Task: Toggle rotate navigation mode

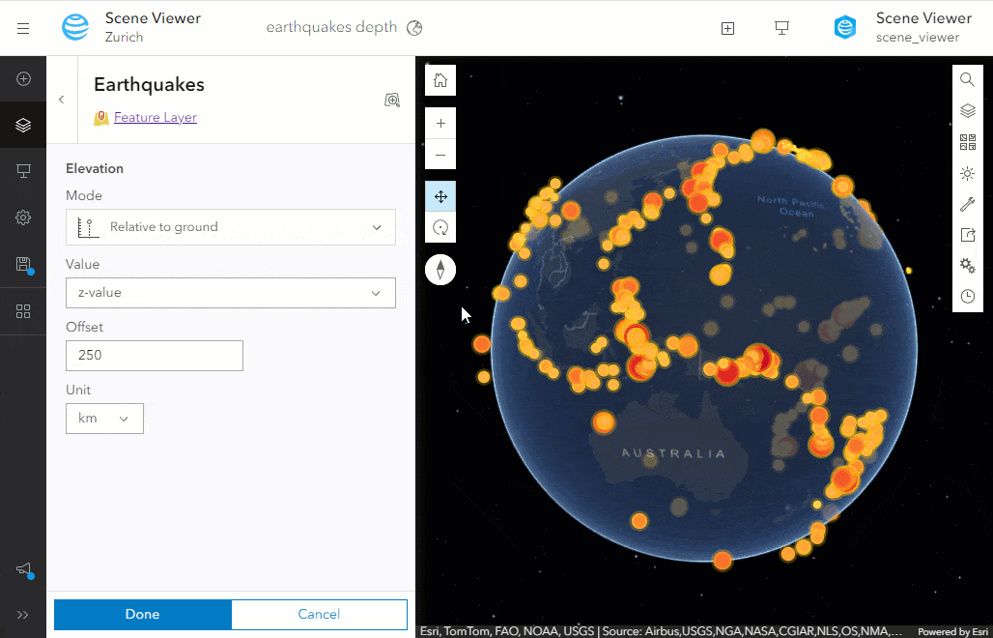Action: 440,227
